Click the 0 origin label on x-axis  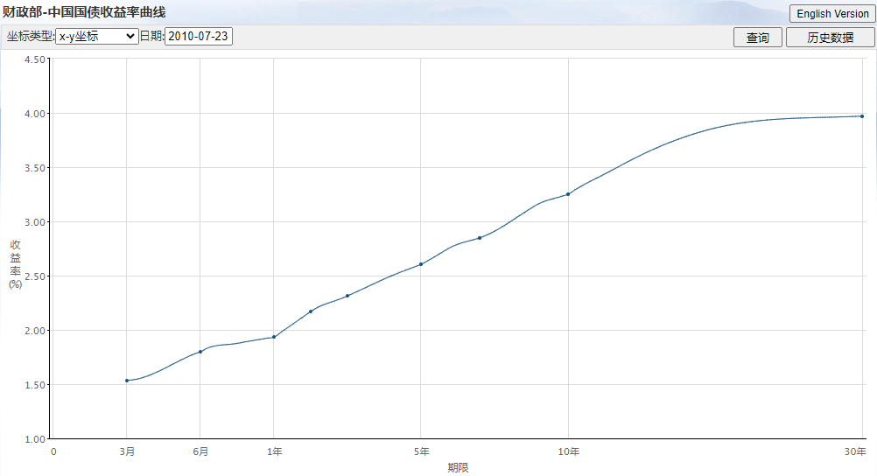(x=53, y=451)
